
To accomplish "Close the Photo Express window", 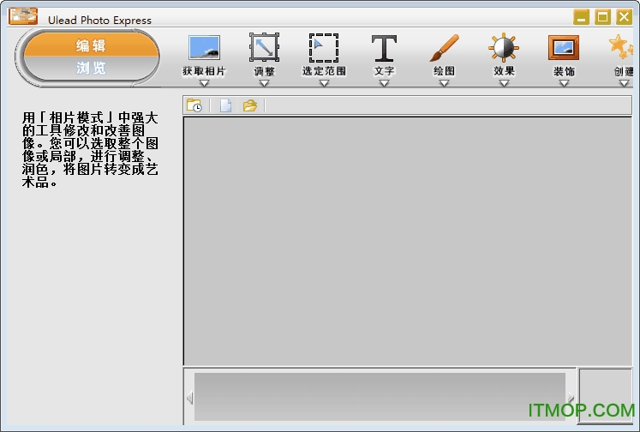I will click(624, 17).
